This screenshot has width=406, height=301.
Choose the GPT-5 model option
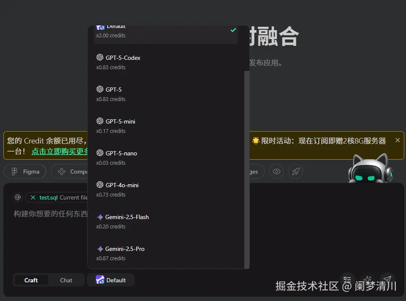(x=166, y=94)
